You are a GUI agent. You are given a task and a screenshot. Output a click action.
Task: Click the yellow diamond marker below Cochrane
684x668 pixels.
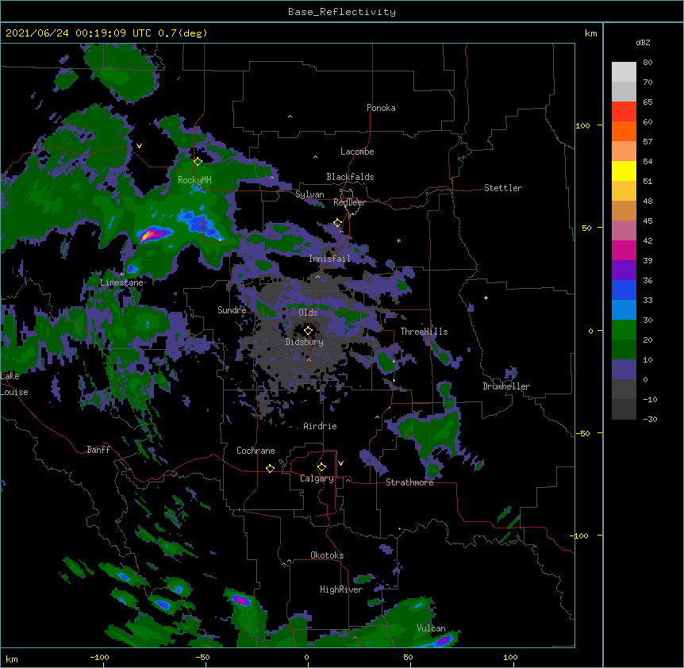point(270,468)
